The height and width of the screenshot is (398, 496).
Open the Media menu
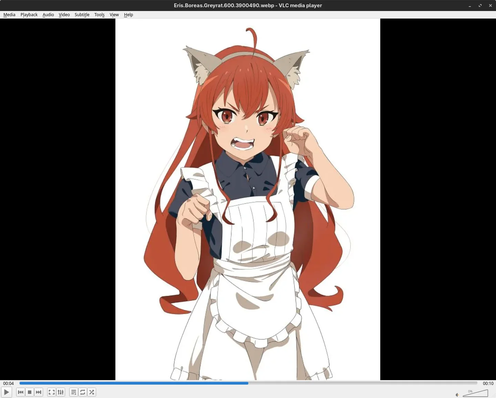(9, 15)
